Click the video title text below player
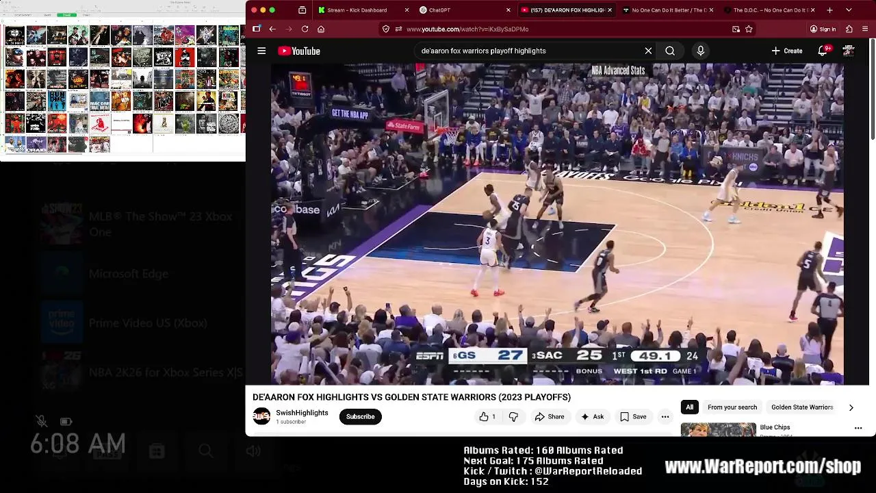The width and height of the screenshot is (876, 493). [411, 397]
